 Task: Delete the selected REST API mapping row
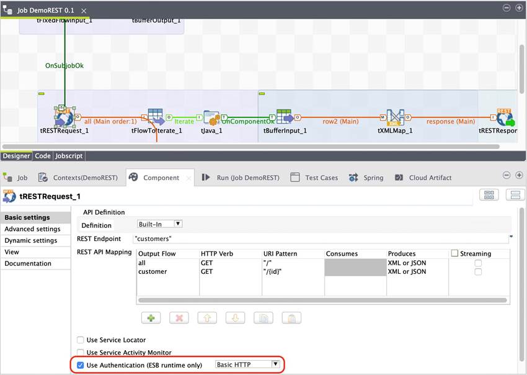click(x=179, y=317)
